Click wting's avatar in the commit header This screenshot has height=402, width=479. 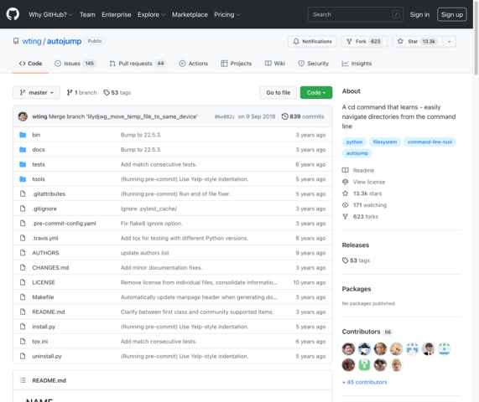pyautogui.click(x=23, y=116)
